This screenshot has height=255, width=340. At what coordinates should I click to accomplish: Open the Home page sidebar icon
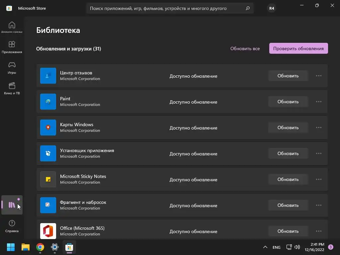[12, 27]
